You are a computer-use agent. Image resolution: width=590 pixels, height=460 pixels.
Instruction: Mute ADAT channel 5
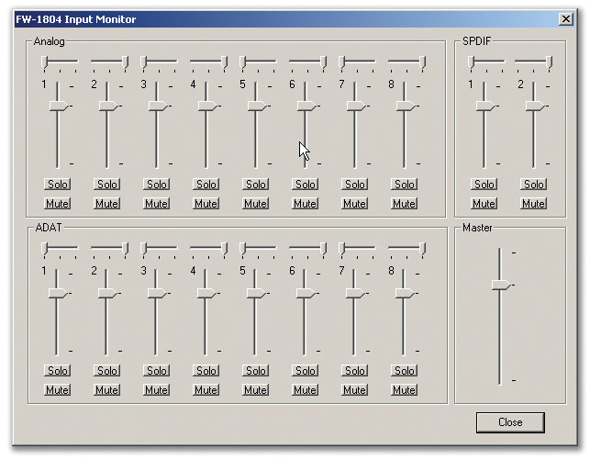point(256,390)
